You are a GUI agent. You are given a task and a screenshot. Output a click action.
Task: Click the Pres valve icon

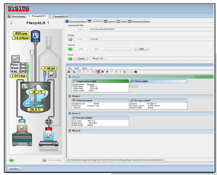coord(24,65)
